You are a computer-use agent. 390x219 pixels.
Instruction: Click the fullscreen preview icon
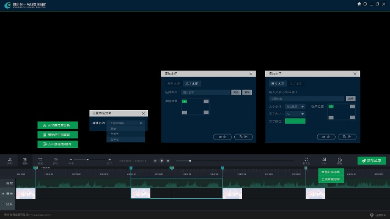pos(307,159)
